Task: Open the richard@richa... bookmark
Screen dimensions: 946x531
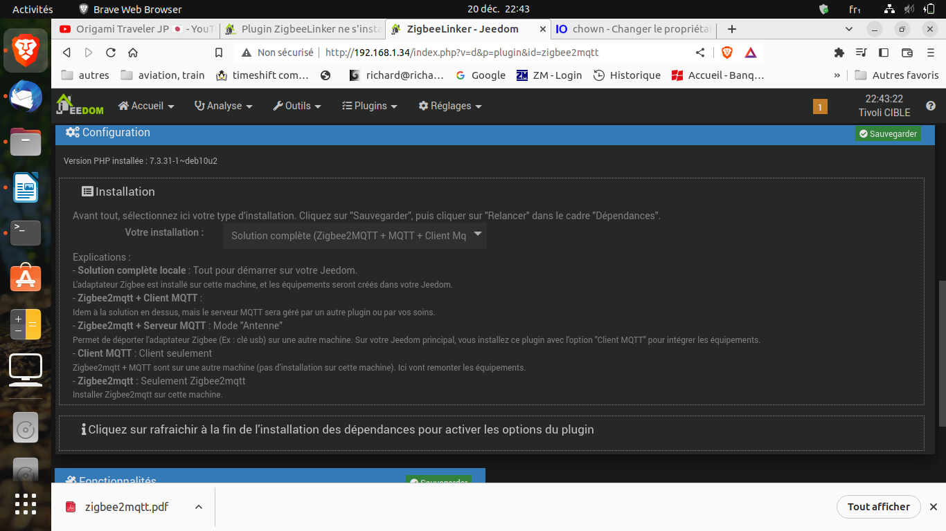Action: (x=396, y=75)
